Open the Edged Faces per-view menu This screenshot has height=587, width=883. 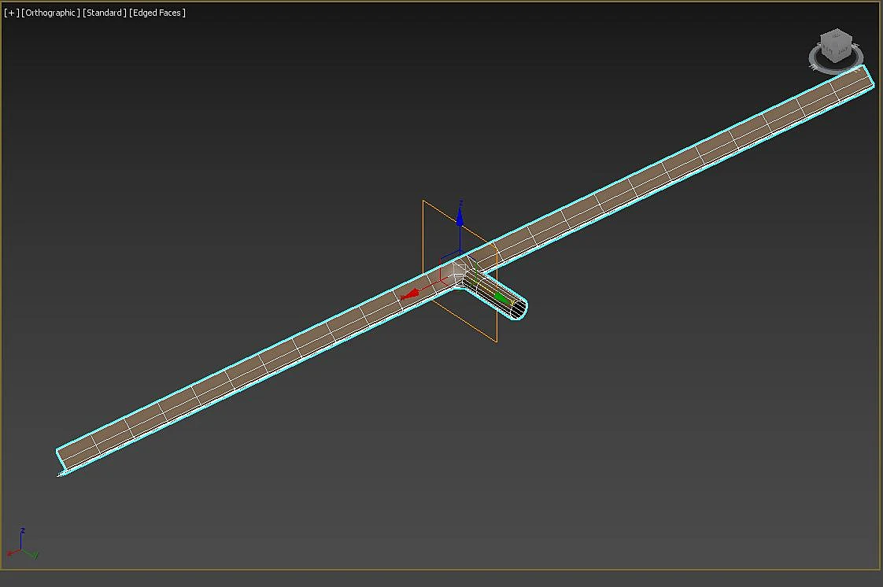(157, 13)
